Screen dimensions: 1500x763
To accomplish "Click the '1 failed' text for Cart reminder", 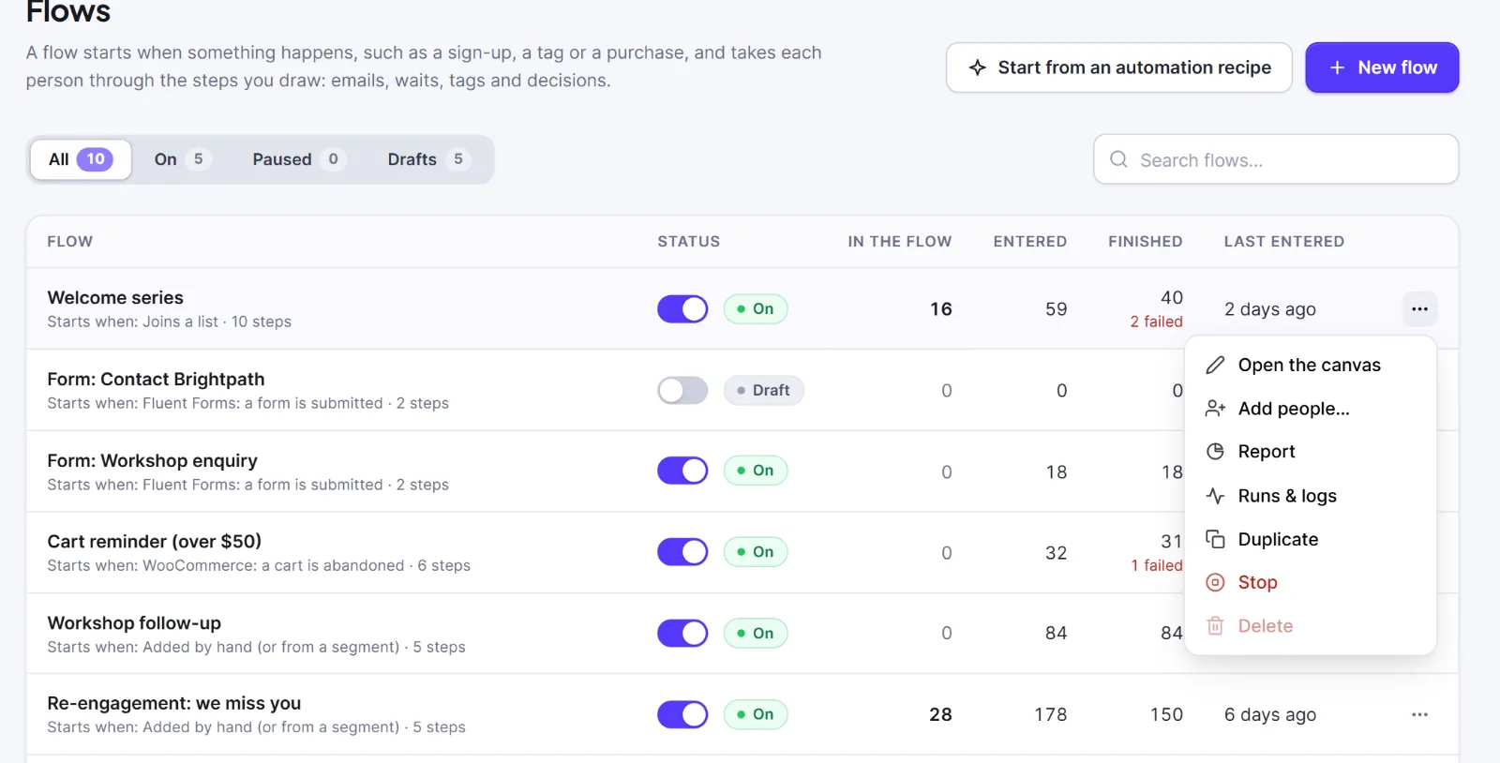I will coord(1157,565).
